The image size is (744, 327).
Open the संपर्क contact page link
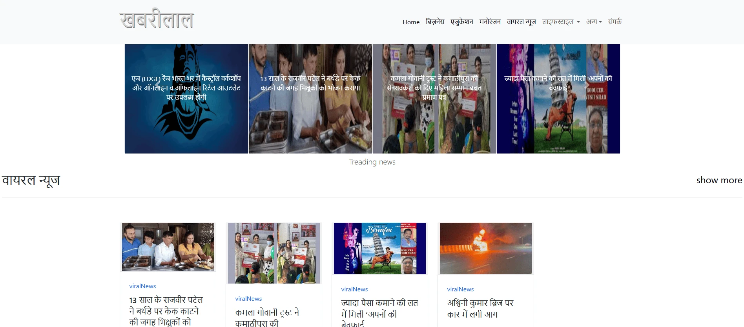(x=615, y=22)
